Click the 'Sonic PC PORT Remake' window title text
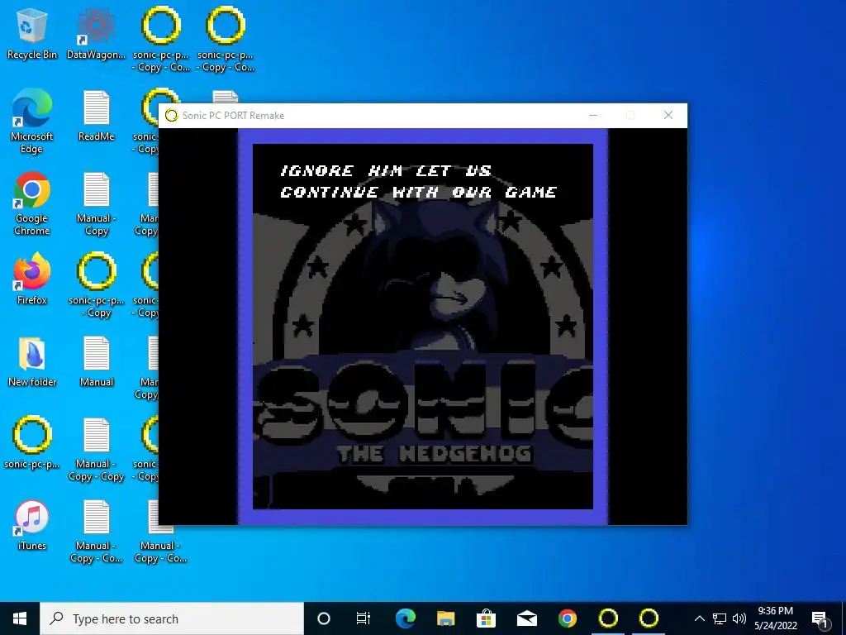This screenshot has width=846, height=635. pos(233,116)
